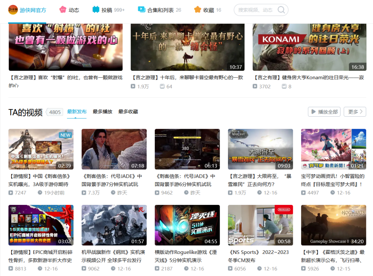373x276 pixels.
Task: Click the yellow star icon beside 收藏
Action: coord(197,10)
